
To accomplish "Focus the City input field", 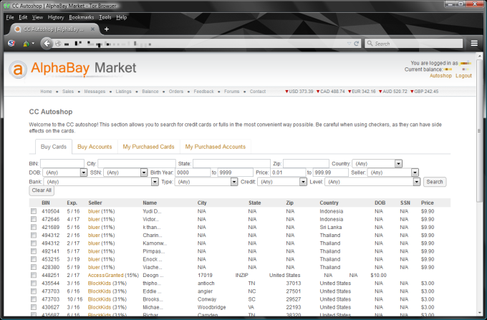I will 137,163.
